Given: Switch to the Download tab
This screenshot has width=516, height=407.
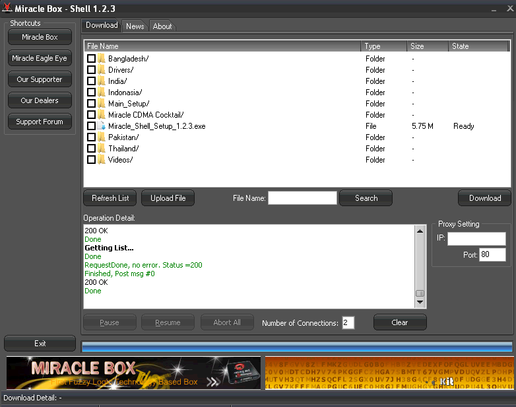Looking at the screenshot, I should 102,25.
